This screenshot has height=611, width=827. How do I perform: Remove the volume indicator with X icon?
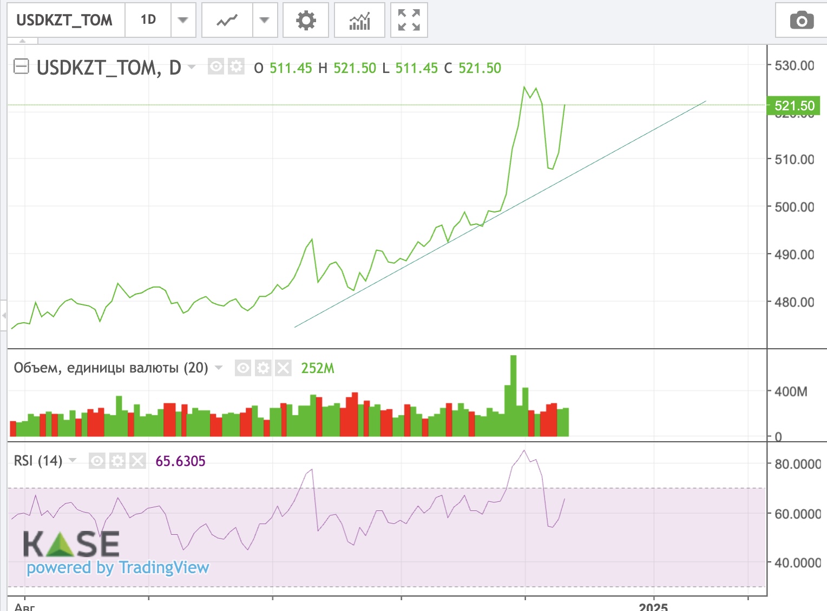pyautogui.click(x=283, y=368)
